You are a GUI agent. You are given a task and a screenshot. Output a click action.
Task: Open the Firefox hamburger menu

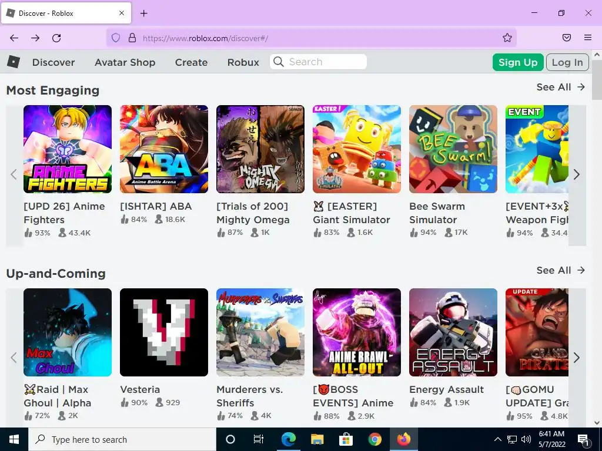click(x=588, y=38)
